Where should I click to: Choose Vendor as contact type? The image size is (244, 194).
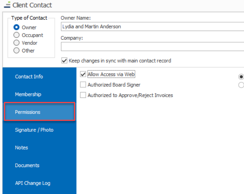pyautogui.click(x=16, y=43)
